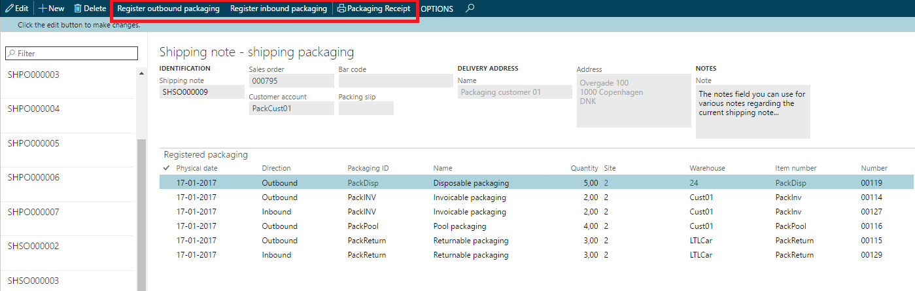Sort by Item number column header
The image size is (915, 291).
click(x=796, y=168)
